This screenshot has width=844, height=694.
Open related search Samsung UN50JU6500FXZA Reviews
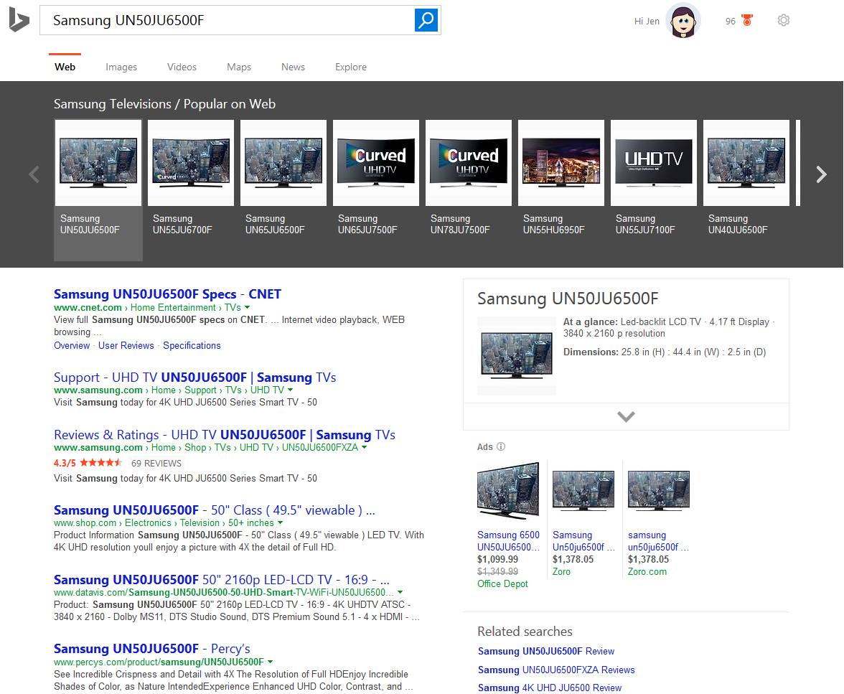[x=556, y=670]
